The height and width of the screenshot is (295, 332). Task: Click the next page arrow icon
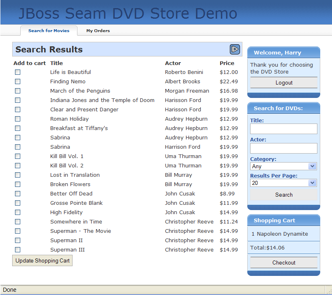pos(235,49)
